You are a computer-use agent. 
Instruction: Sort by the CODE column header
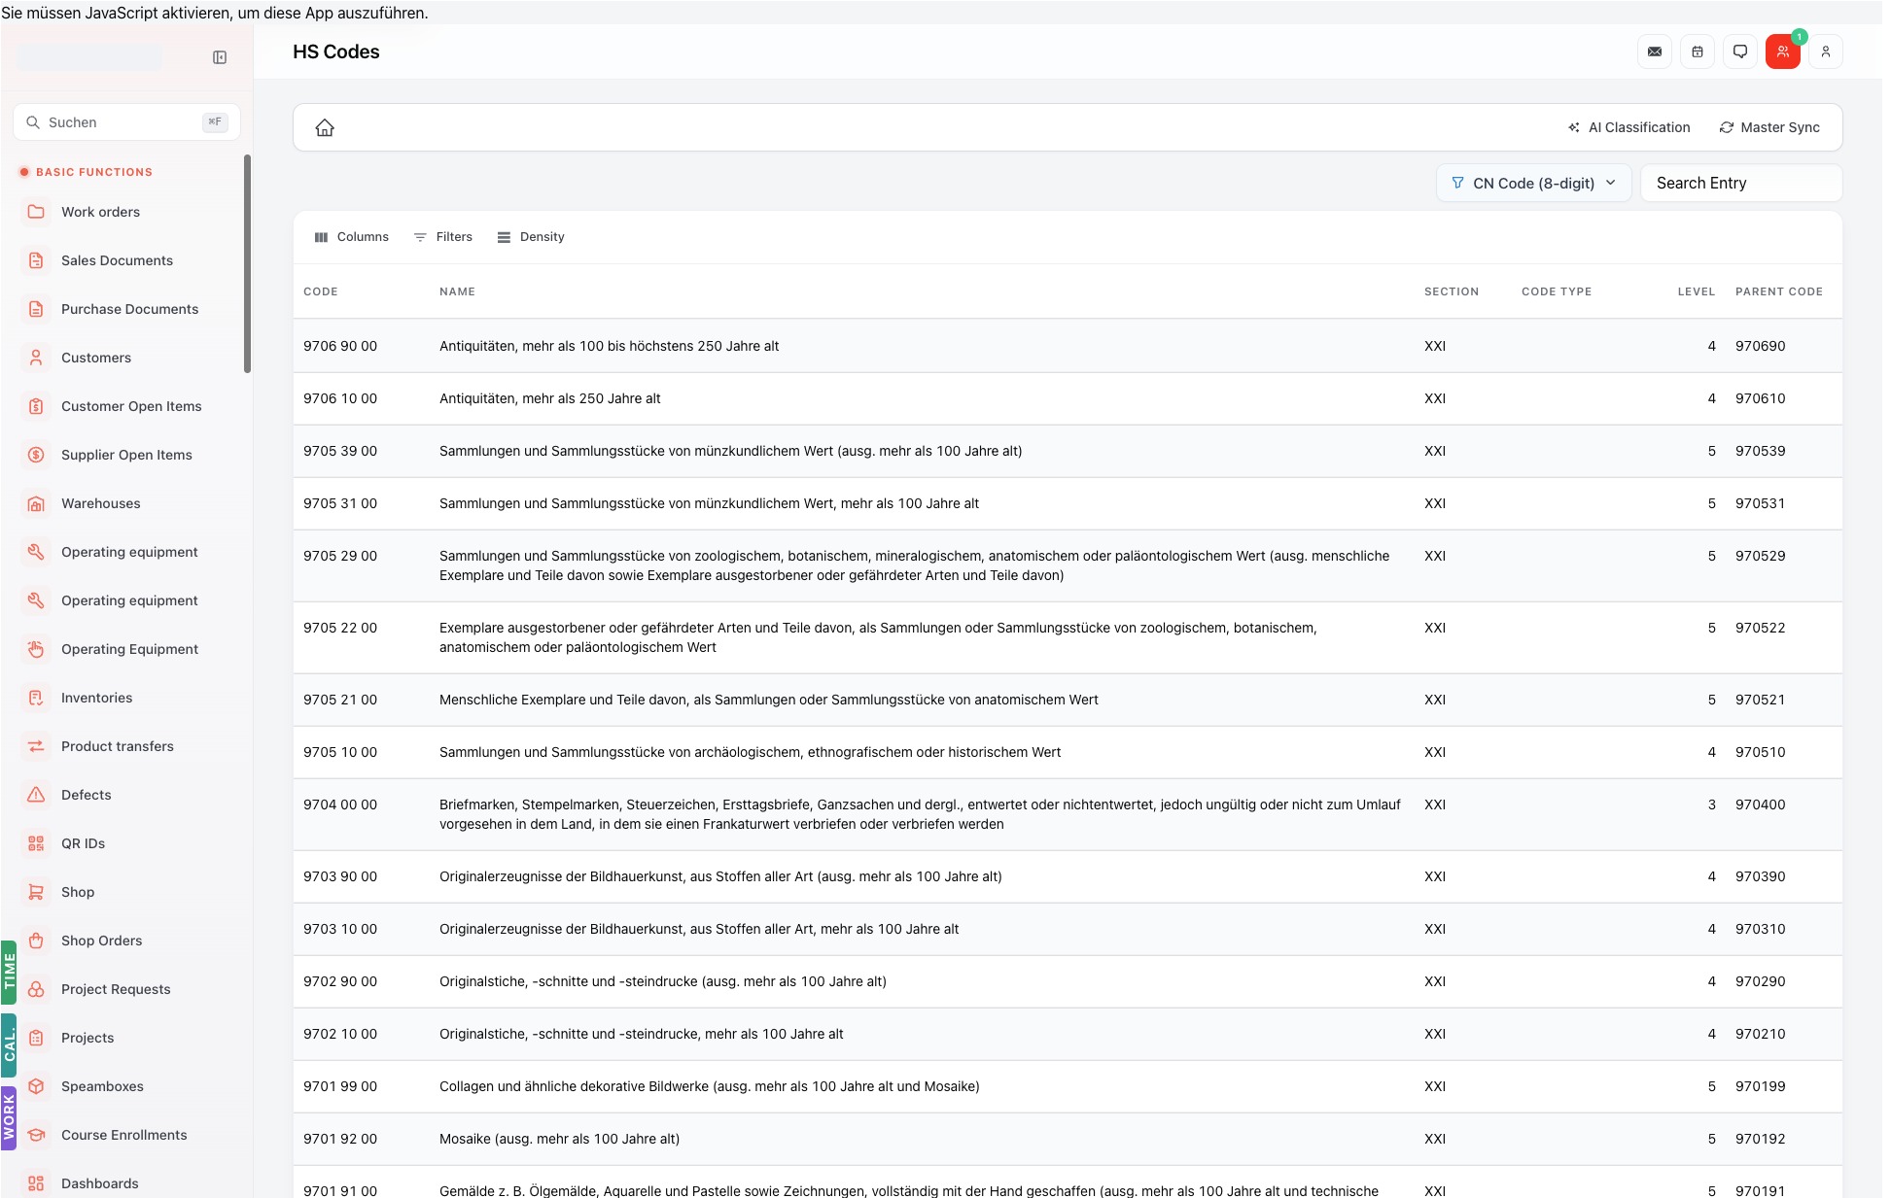pos(321,291)
